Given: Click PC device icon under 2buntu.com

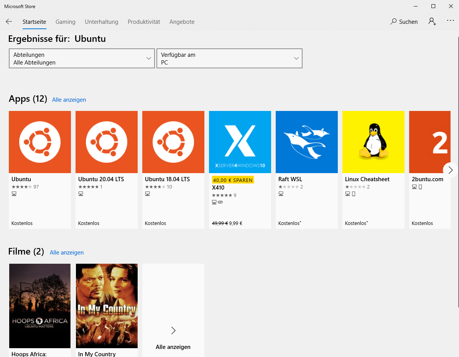Looking at the screenshot, I should point(415,187).
